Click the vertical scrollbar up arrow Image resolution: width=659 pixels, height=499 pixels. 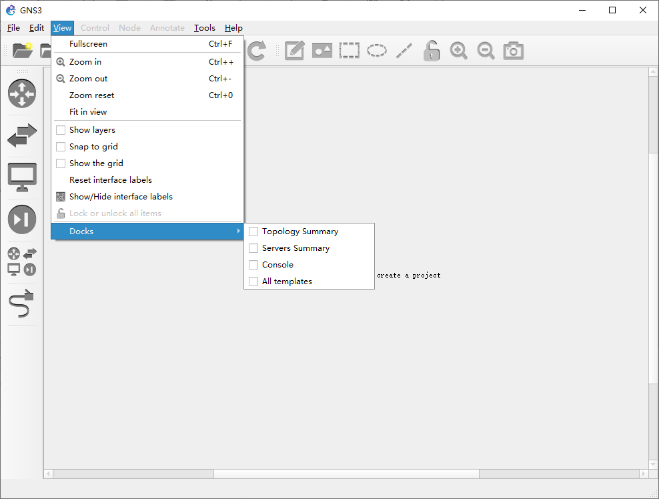click(x=653, y=72)
